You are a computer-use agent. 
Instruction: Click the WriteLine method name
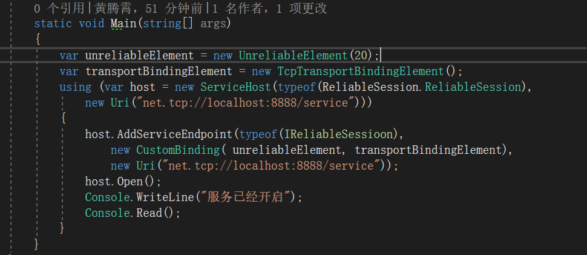(x=158, y=197)
